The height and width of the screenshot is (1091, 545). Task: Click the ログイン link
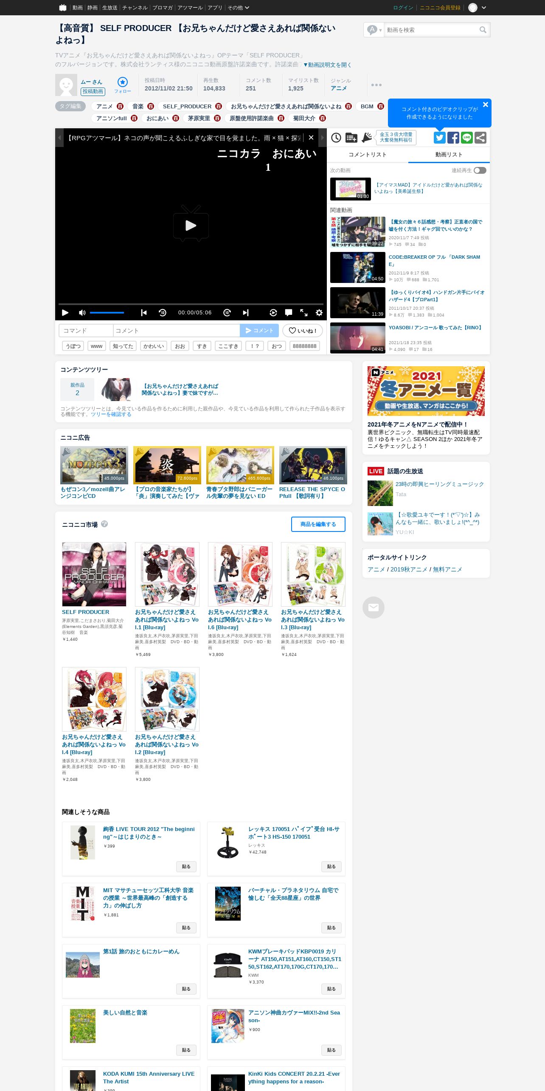point(403,8)
